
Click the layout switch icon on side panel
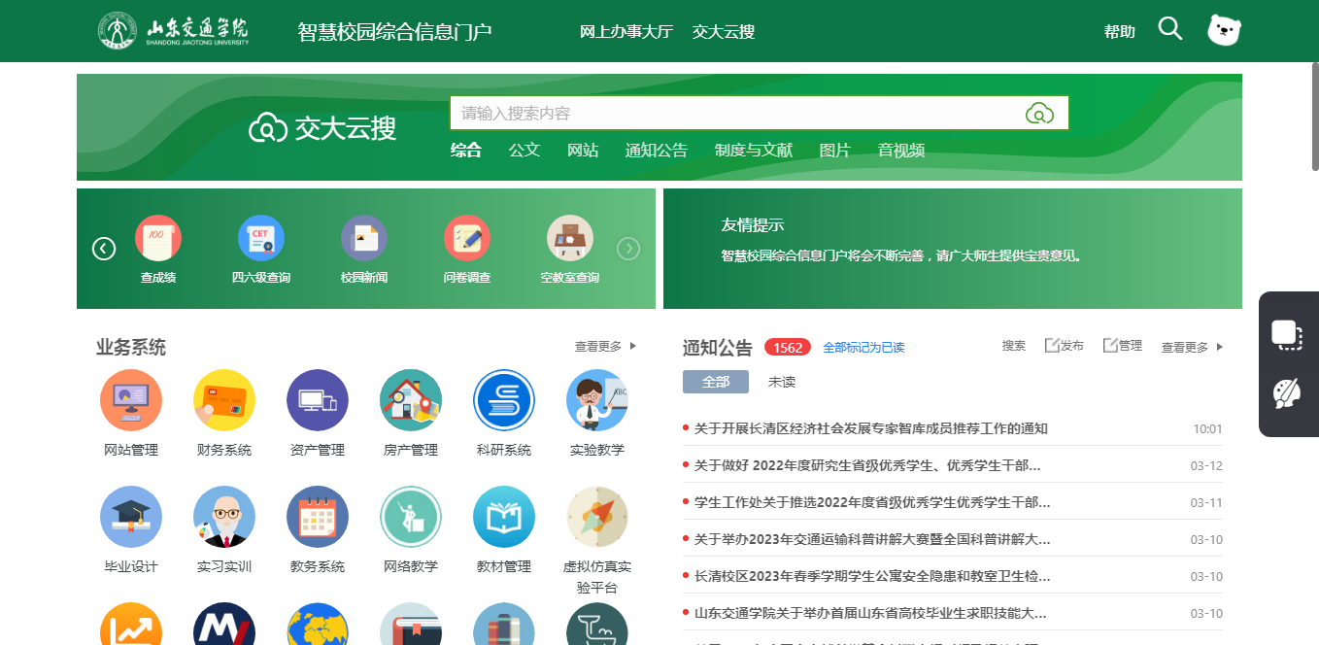pos(1287,335)
